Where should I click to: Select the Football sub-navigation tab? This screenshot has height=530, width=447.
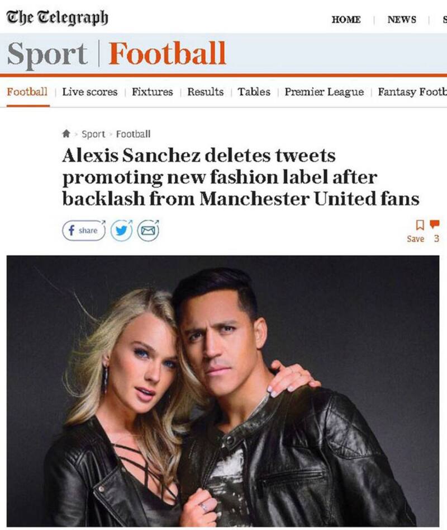tap(27, 92)
